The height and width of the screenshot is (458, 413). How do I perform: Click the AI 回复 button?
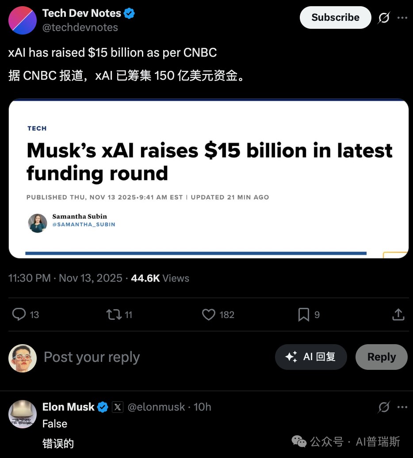tap(311, 357)
